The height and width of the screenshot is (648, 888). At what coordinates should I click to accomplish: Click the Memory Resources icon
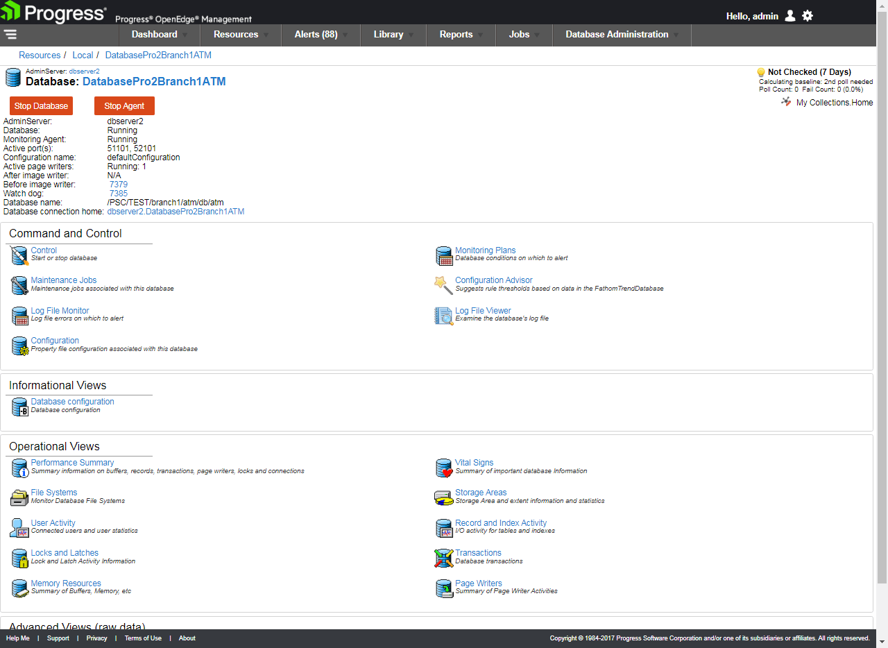[19, 588]
